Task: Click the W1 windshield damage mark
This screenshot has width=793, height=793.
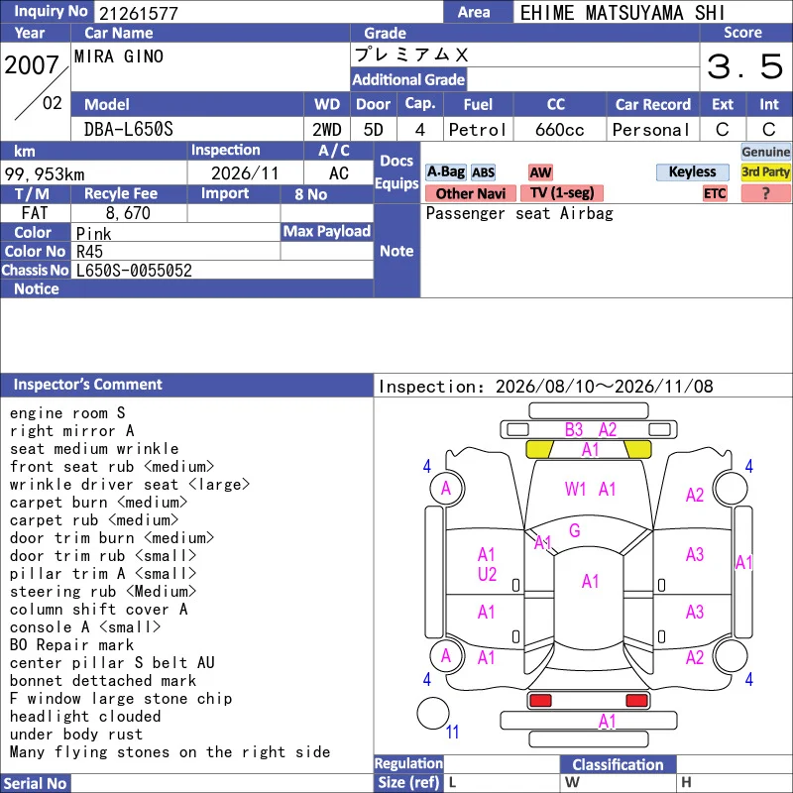Action: (x=575, y=489)
